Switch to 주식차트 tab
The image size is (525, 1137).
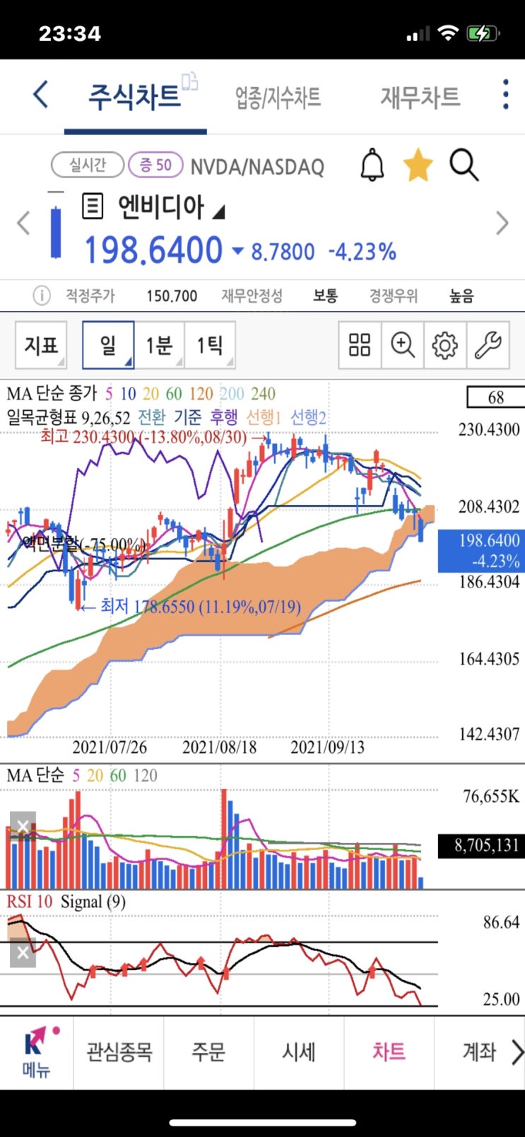click(134, 96)
